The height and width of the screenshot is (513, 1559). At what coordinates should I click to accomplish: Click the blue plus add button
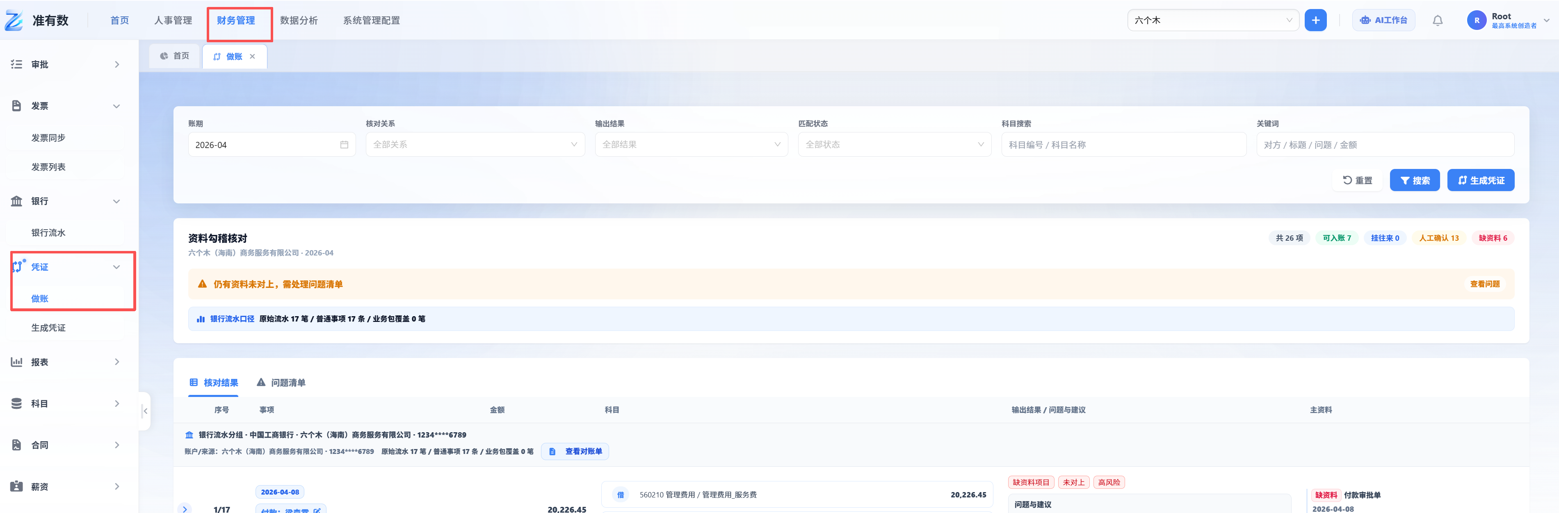[1315, 20]
